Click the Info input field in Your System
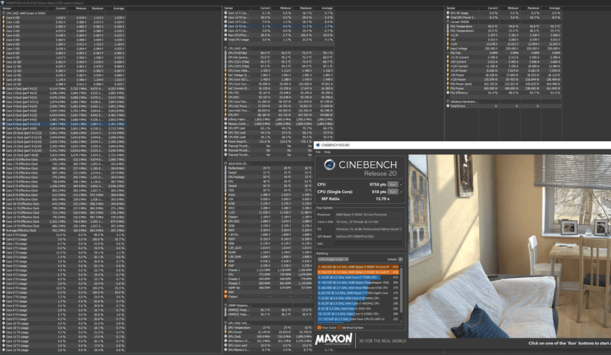The width and height of the screenshot is (611, 355). [x=369, y=244]
